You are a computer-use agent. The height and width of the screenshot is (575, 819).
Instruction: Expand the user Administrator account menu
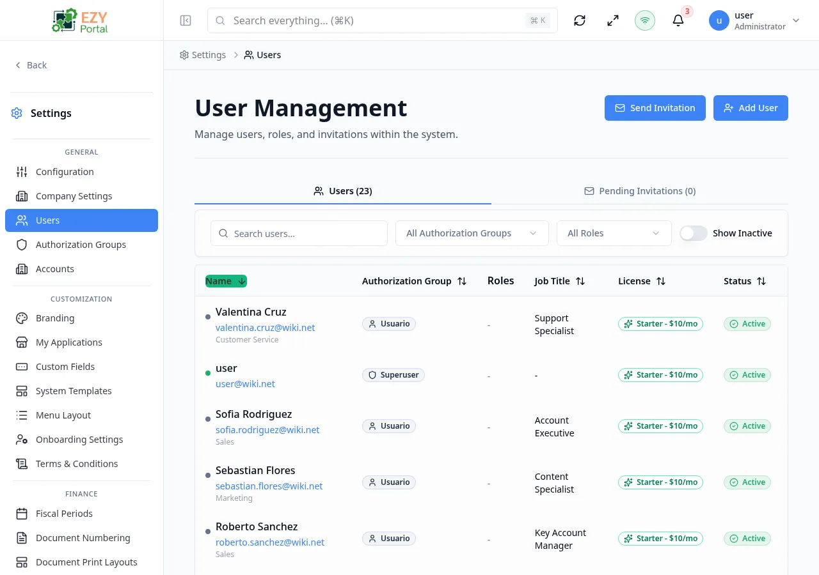755,20
